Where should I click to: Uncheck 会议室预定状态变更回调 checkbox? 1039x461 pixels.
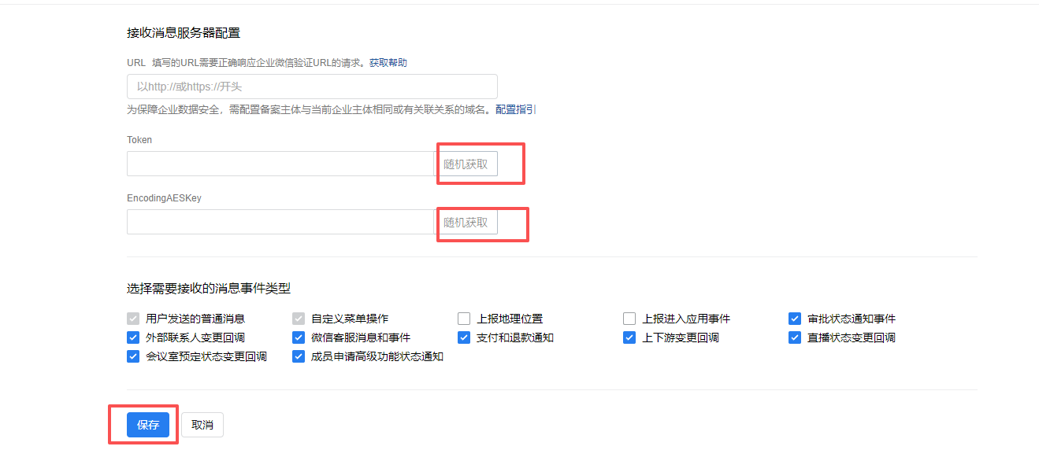click(x=133, y=356)
